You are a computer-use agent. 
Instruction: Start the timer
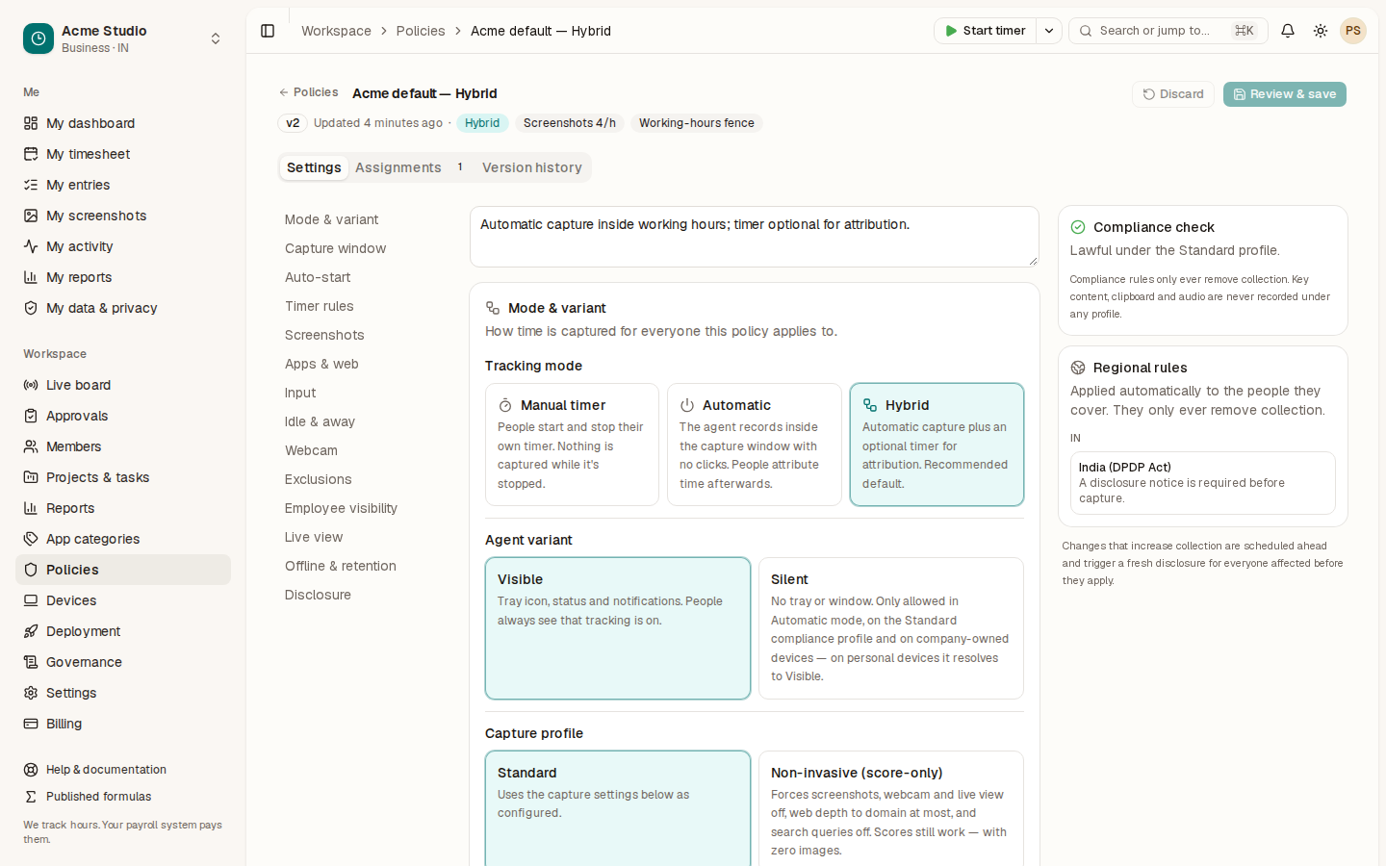pyautogui.click(x=986, y=31)
